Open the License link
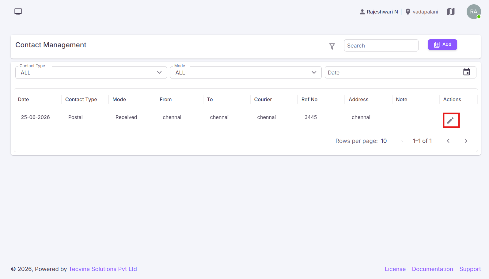This screenshot has height=279, width=489. (395, 269)
